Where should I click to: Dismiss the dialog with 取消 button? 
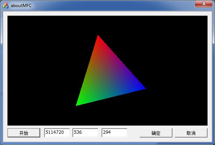pos(191,133)
